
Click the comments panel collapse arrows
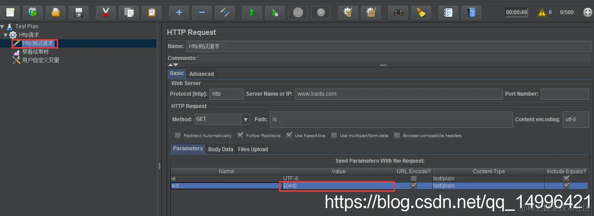(x=173, y=65)
